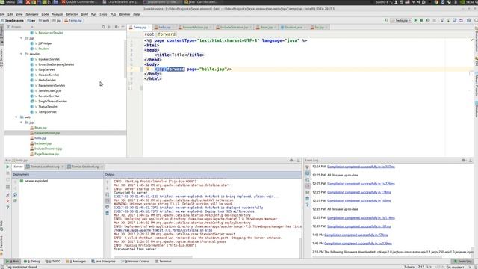Open the Refactor menu
The height and width of the screenshot is (269, 478).
(72, 14)
